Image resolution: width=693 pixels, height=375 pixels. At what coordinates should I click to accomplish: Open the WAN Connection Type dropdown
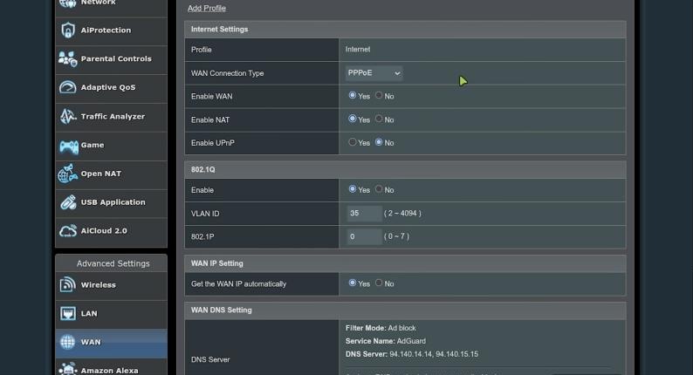coord(374,73)
